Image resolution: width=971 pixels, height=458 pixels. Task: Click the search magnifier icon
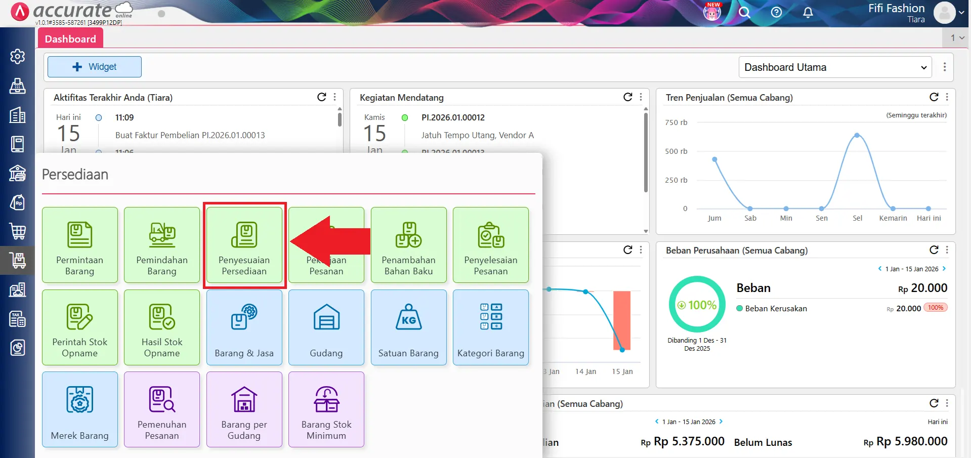(744, 13)
